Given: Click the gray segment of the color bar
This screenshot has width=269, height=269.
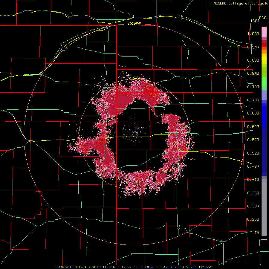Looking at the screenshot, I should point(264,208).
